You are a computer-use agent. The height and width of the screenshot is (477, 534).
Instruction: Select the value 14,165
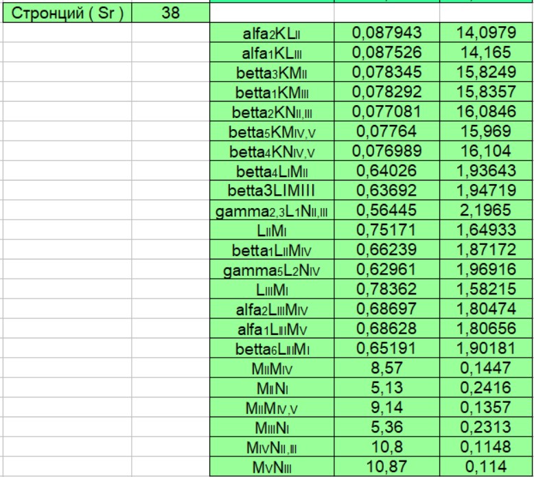(486, 52)
